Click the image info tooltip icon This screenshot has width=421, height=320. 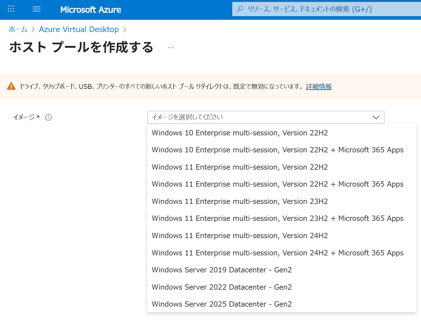tap(48, 117)
